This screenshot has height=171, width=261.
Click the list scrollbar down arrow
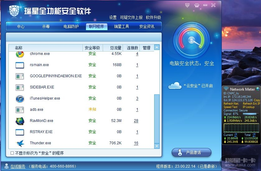[x=157, y=146]
